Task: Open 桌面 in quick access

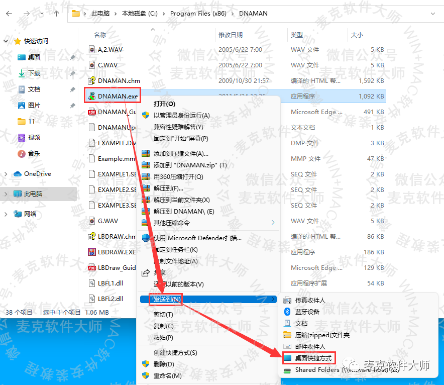Action: pyautogui.click(x=34, y=57)
